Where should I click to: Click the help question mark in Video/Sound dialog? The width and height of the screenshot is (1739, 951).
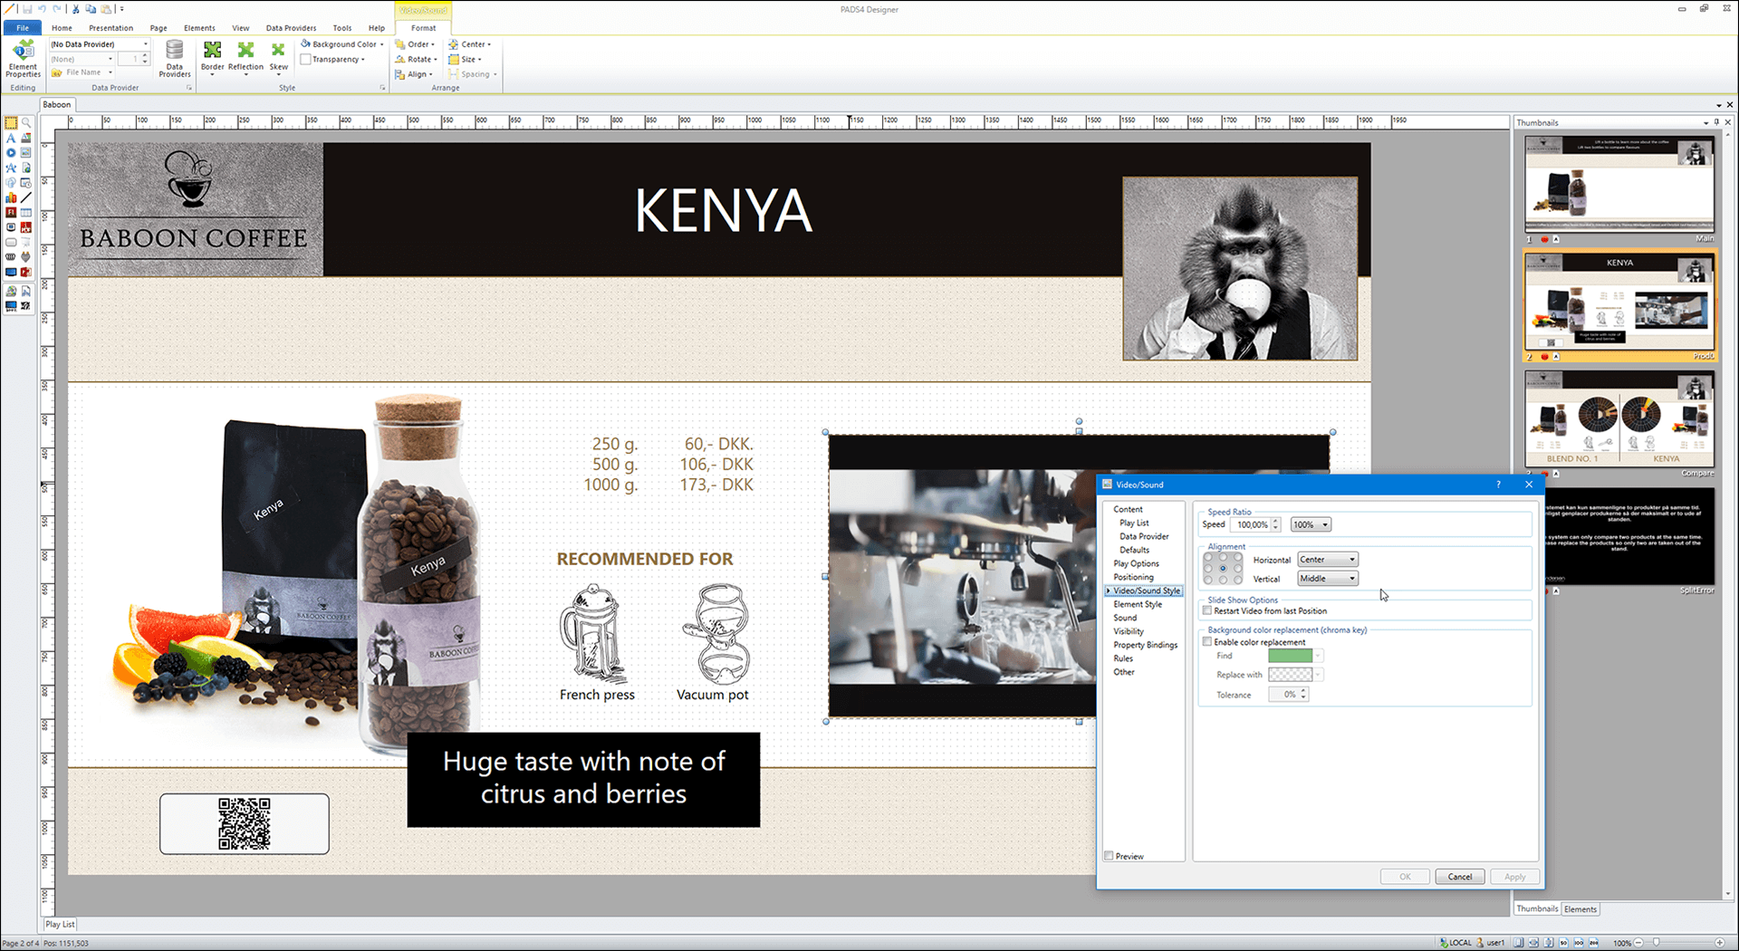(1498, 485)
